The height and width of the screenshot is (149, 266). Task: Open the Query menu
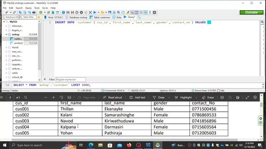[28, 8]
